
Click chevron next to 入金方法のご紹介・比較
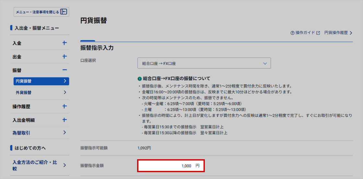coord(65,165)
